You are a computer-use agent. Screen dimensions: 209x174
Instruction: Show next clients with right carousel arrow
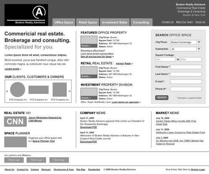click(70, 91)
